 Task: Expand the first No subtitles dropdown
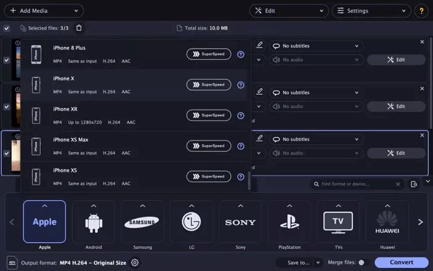pos(316,46)
